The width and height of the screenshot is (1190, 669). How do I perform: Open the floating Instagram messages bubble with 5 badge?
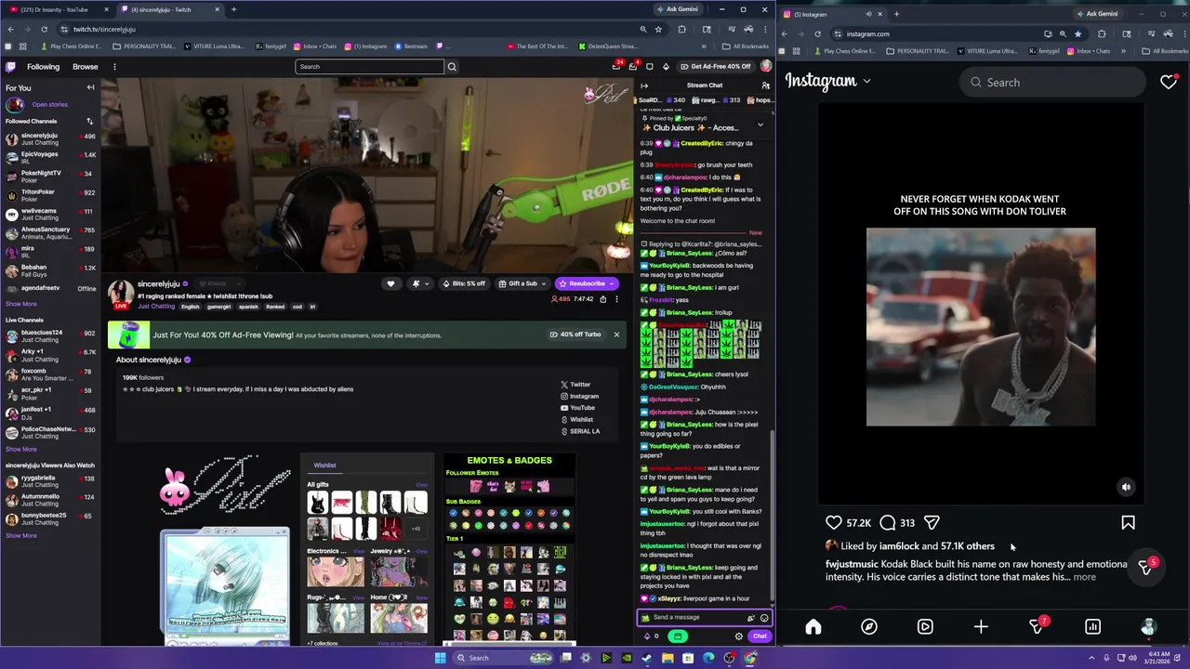1145,566
